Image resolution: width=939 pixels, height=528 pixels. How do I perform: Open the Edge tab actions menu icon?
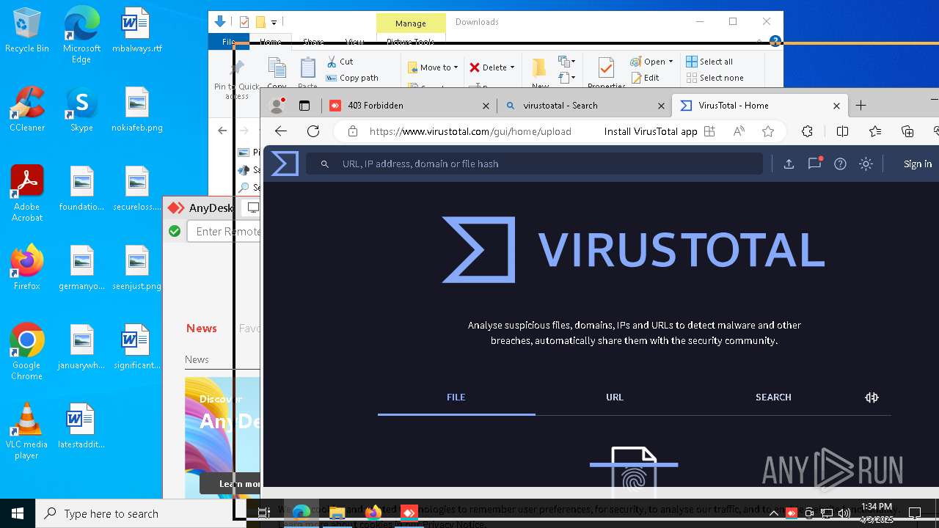pyautogui.click(x=304, y=106)
